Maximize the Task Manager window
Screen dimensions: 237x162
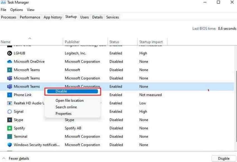click(x=218, y=2)
